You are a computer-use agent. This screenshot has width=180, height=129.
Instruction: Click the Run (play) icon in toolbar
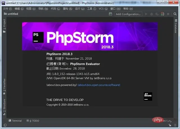point(146,14)
